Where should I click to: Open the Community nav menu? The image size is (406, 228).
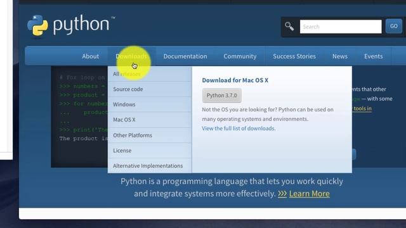pos(240,56)
